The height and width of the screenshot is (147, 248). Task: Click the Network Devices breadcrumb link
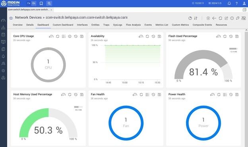28,17
